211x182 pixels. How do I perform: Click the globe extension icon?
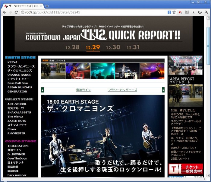coord(200,12)
